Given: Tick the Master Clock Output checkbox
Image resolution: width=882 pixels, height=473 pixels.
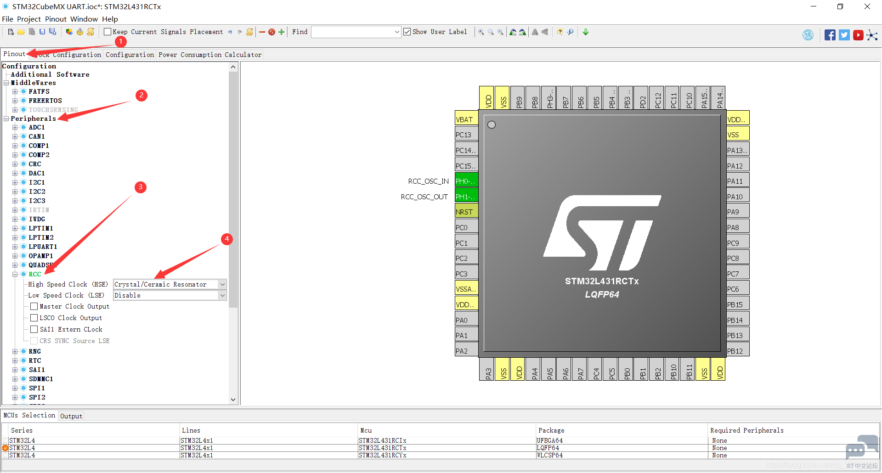Looking at the screenshot, I should click(34, 306).
